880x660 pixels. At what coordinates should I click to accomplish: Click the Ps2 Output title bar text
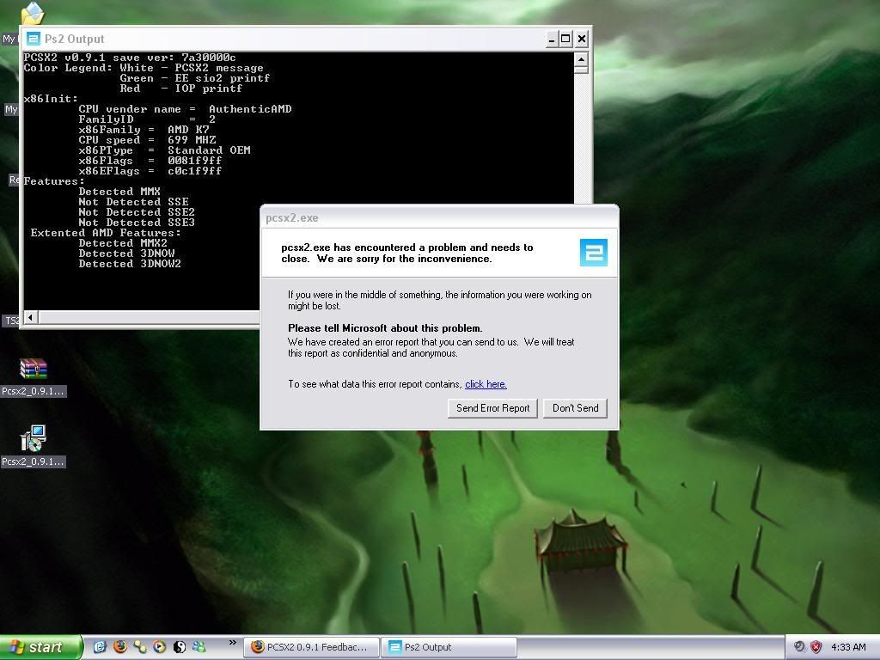pyautogui.click(x=75, y=39)
